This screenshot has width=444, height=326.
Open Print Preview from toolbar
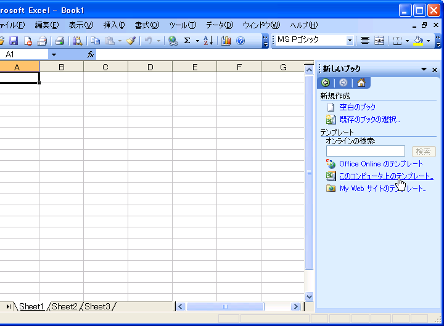77,41
